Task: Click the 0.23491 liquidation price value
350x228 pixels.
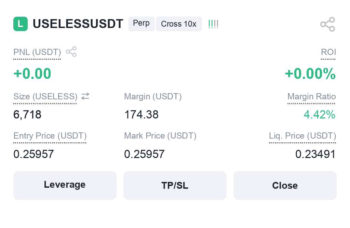Action: 315,154
